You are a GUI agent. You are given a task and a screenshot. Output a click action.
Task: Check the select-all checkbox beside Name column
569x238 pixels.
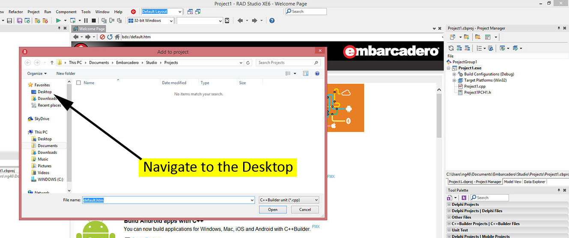78,83
